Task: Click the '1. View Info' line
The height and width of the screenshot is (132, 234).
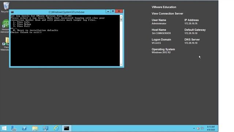Action: (21, 22)
